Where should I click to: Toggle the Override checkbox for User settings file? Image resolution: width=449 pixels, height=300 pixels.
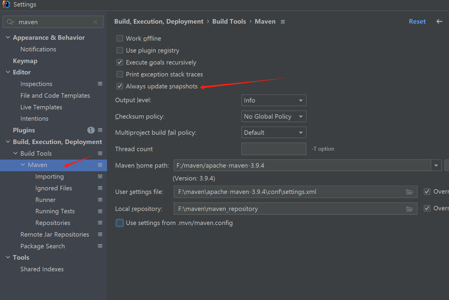[427, 192]
